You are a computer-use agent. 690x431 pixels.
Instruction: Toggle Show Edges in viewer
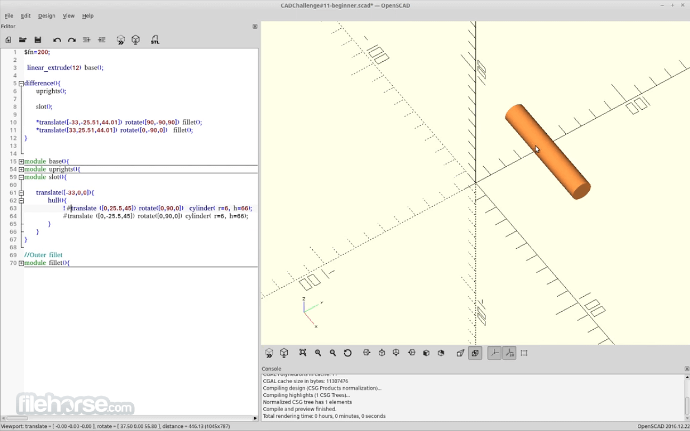tap(524, 353)
